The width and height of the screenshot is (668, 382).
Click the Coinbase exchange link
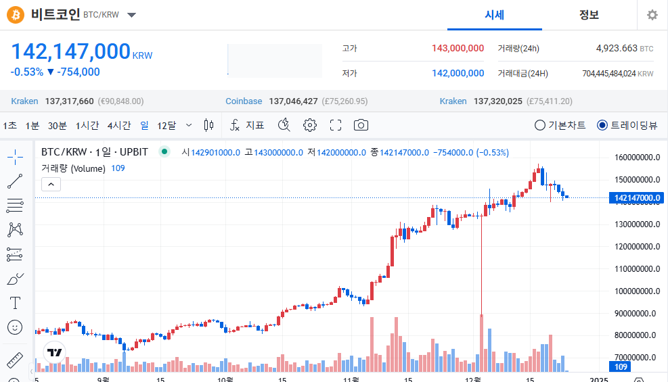coord(244,101)
